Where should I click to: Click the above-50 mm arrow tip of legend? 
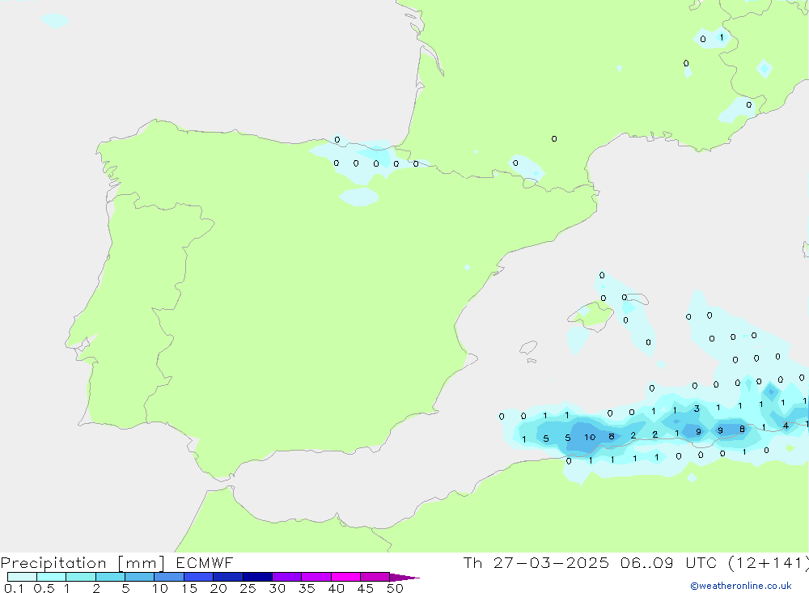[404, 577]
